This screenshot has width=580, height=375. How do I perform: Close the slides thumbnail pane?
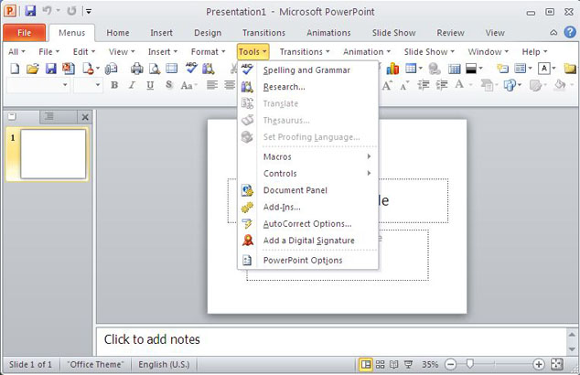[85, 117]
